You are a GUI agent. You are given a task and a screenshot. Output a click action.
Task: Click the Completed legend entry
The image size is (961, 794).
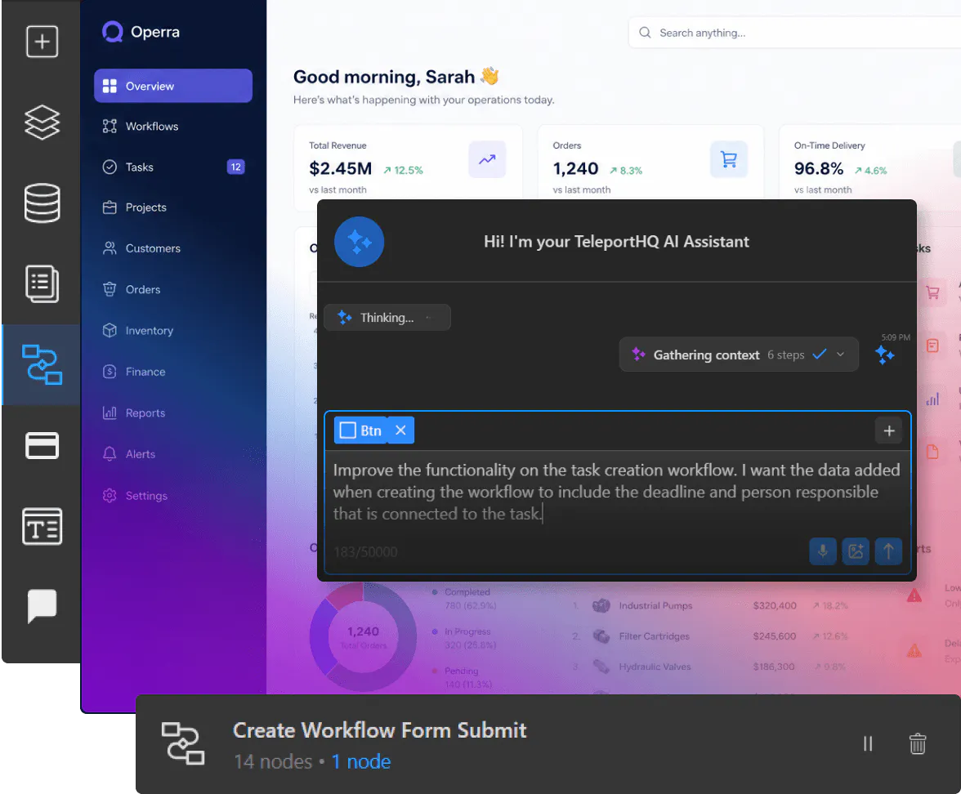(x=464, y=599)
